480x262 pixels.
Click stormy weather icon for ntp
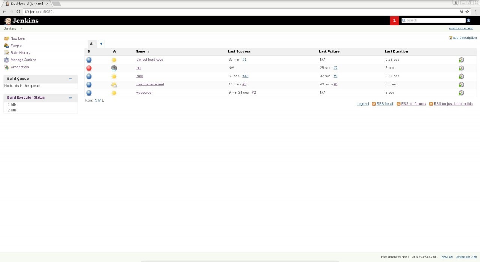click(114, 68)
